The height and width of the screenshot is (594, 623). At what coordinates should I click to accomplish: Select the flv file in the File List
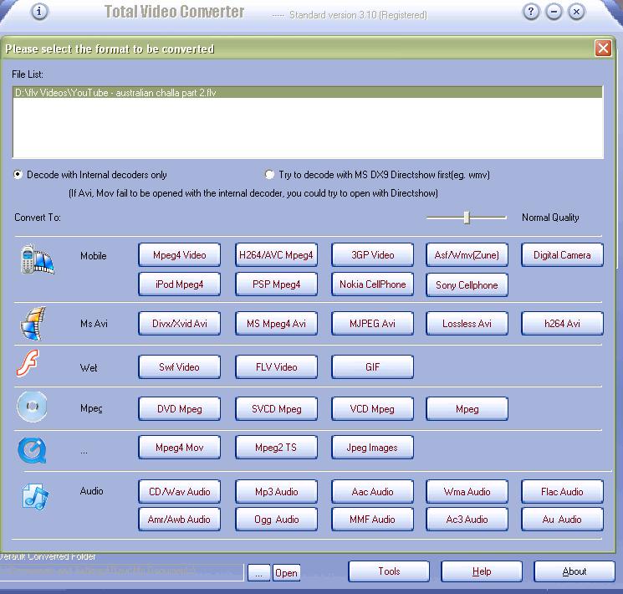tap(308, 93)
